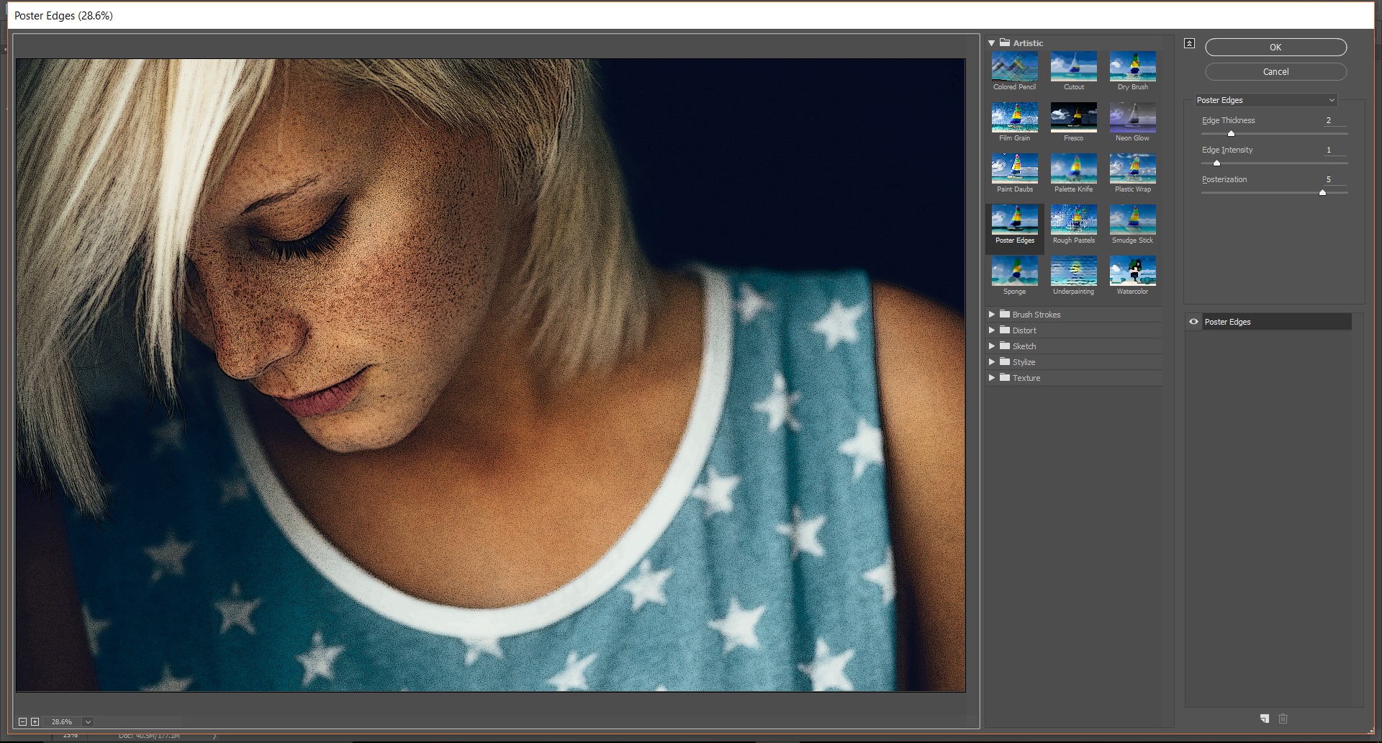This screenshot has height=743, width=1382.
Task: Click the delete effect layer trash icon
Action: tap(1283, 718)
